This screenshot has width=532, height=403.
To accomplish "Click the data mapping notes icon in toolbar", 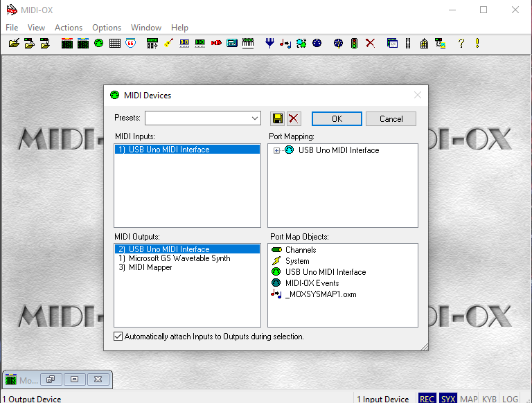I will (x=285, y=44).
